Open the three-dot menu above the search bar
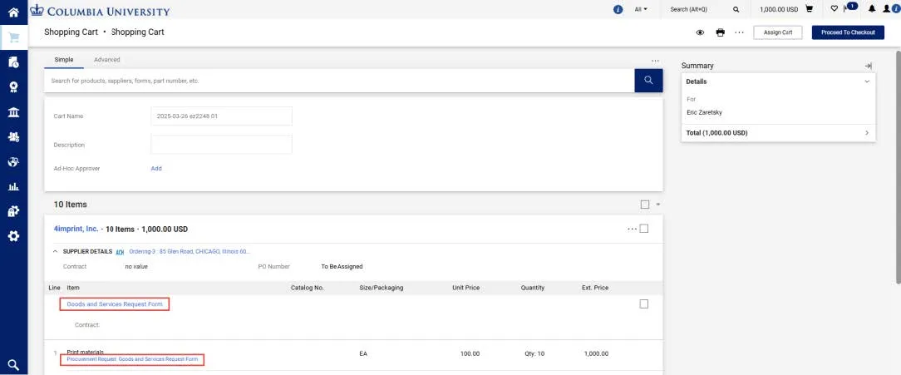Viewport: 901px width, 375px height. tap(656, 61)
